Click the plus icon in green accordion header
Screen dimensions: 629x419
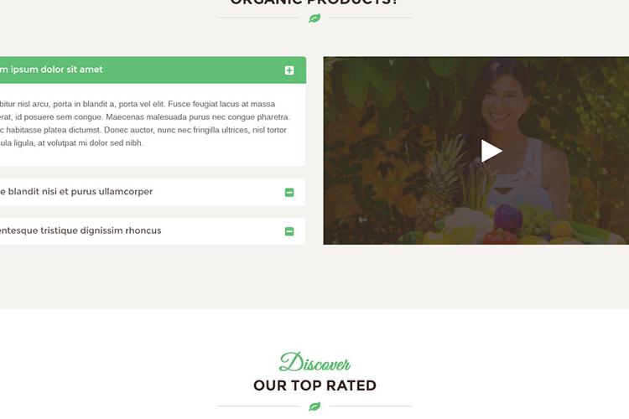pos(289,70)
